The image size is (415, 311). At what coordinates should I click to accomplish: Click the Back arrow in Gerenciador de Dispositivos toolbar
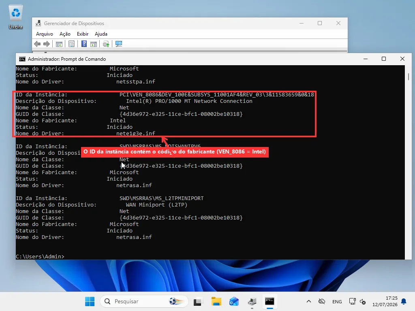pyautogui.click(x=37, y=44)
